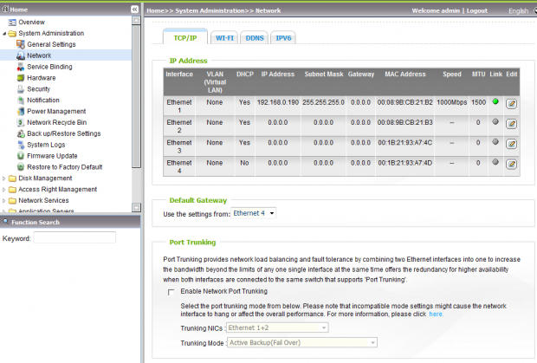Click the Power Management icon
The image size is (537, 363).
(21, 111)
